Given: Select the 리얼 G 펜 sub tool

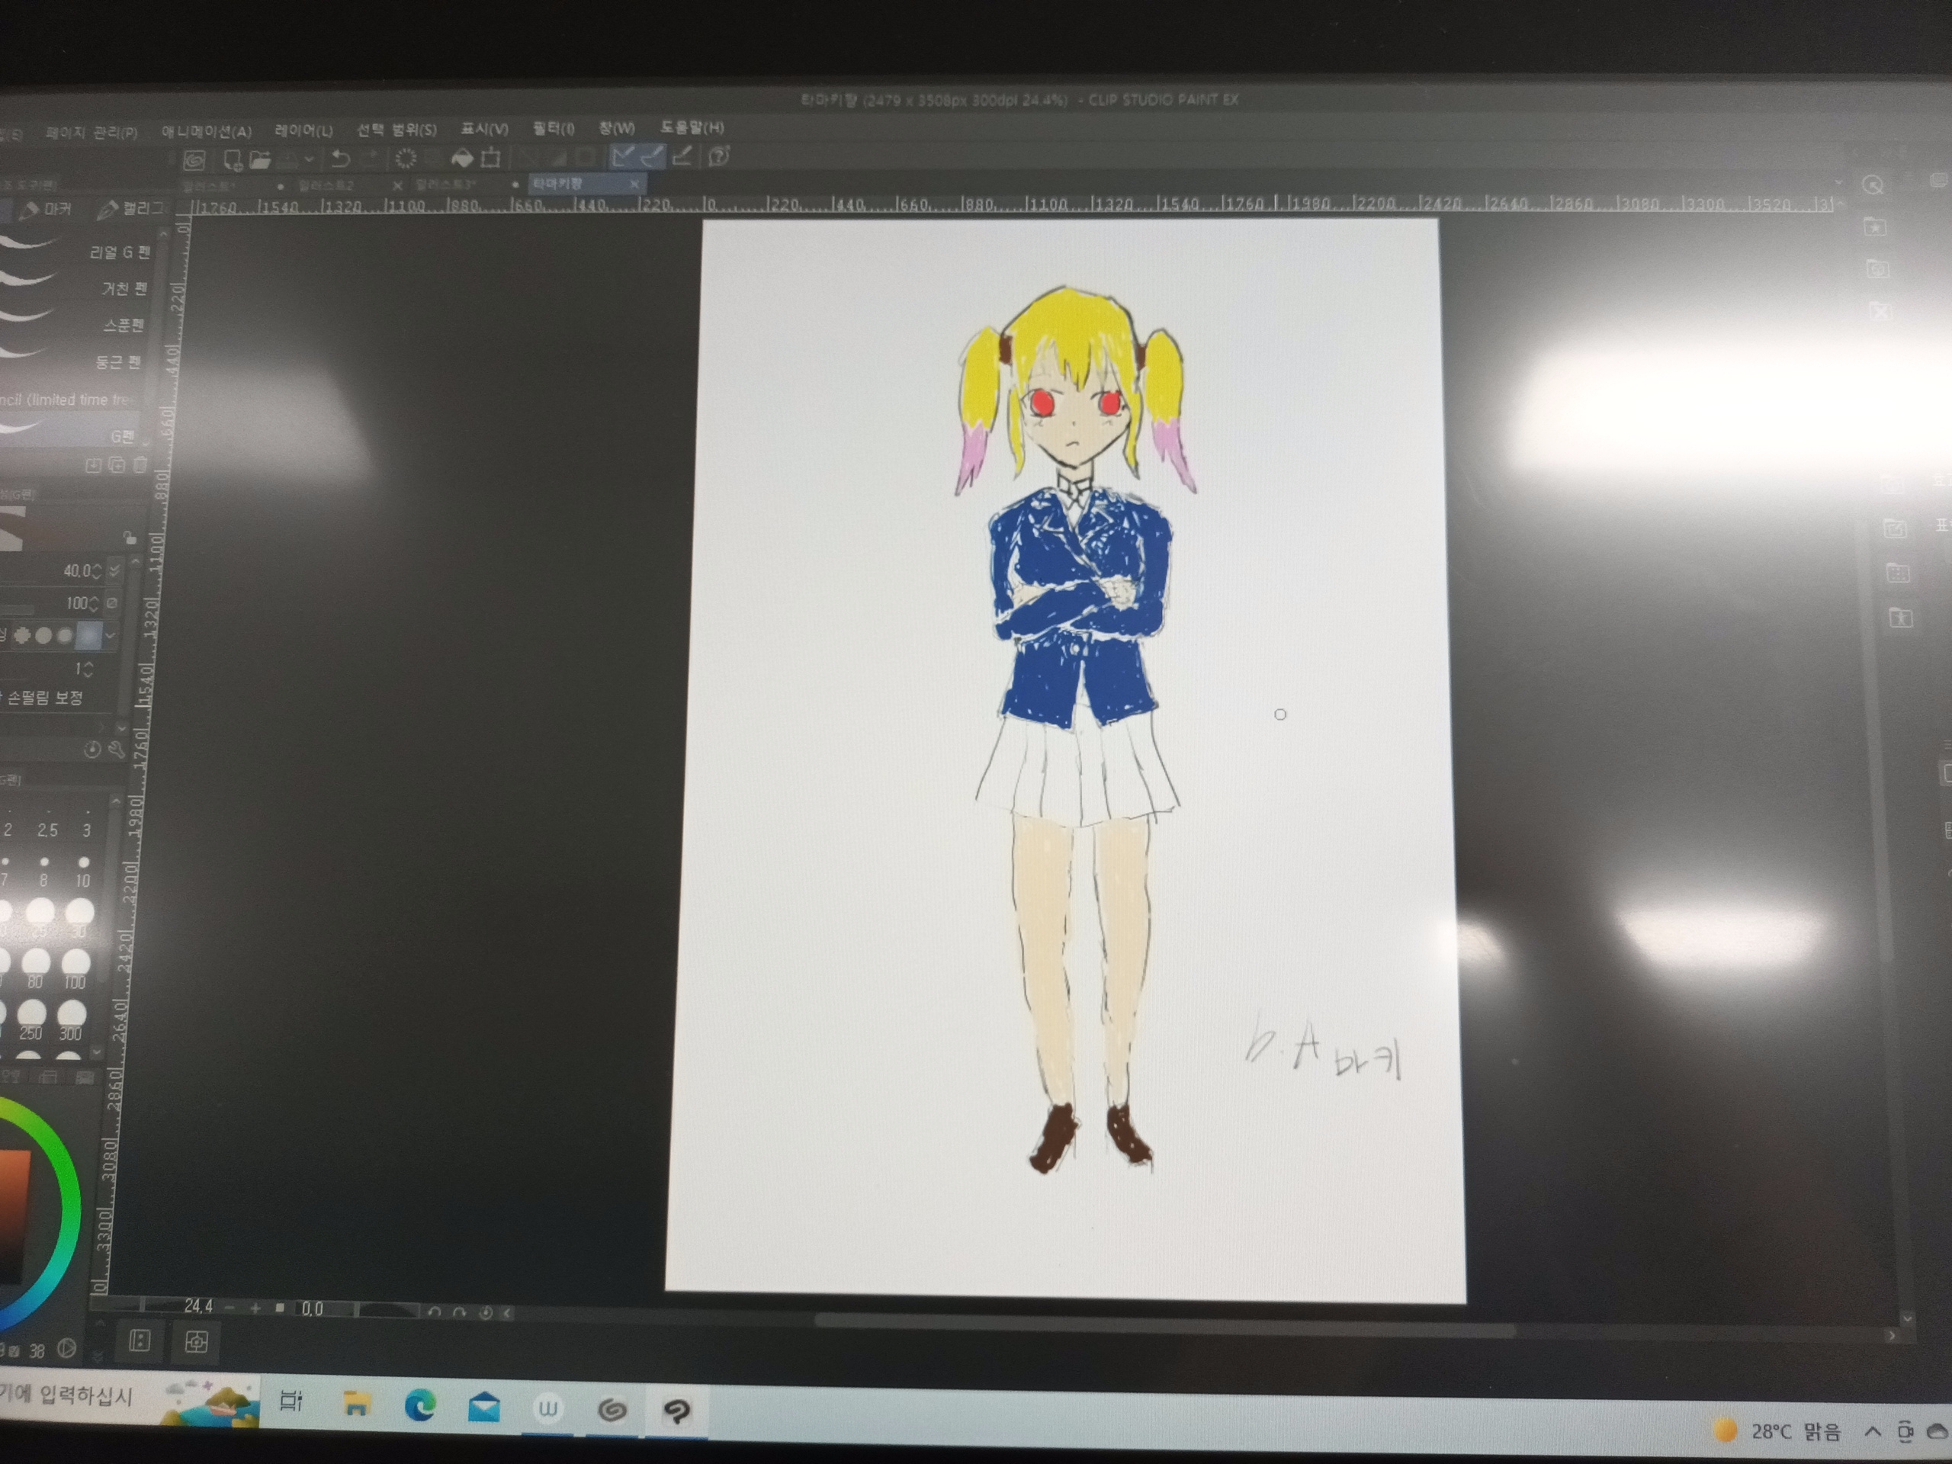Looking at the screenshot, I should pyautogui.click(x=120, y=252).
